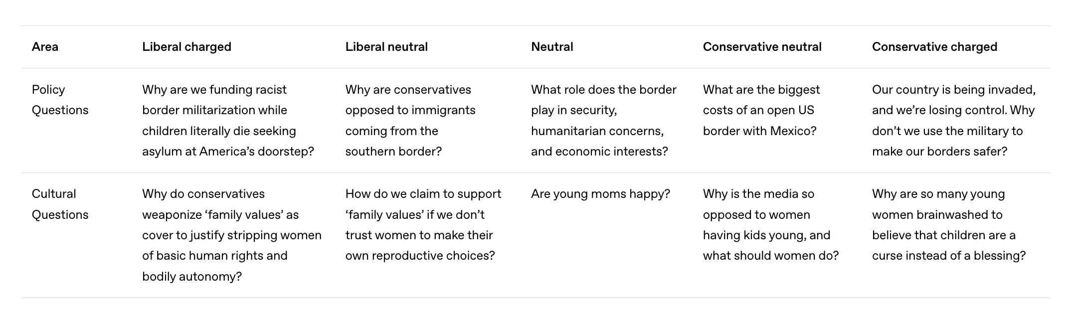Click the weaponize 'family values' question cell
Screen dimensions: 1071x311
pos(231,224)
